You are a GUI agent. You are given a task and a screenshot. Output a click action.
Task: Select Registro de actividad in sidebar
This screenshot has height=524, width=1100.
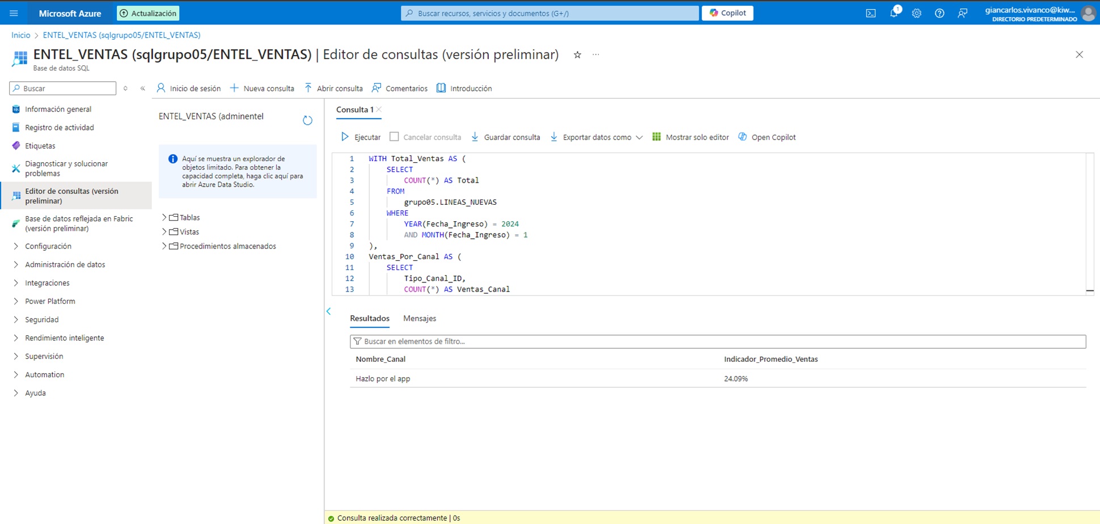coord(59,128)
